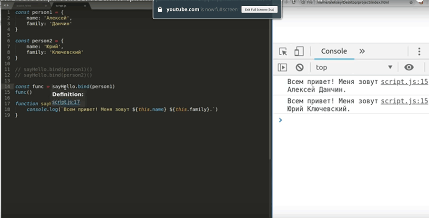Click the browser address bar with index.html path

click(352, 2)
